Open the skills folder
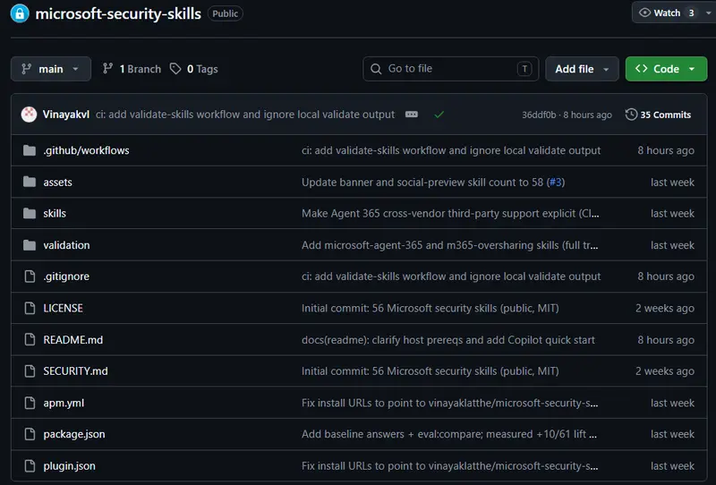Screen dimensions: 716x485 click(55, 213)
